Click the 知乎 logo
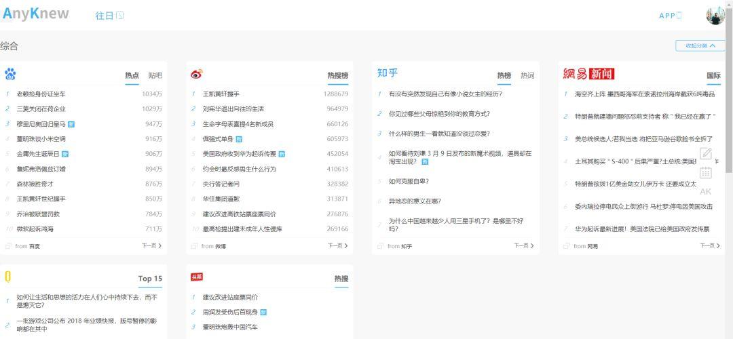The width and height of the screenshot is (733, 339). click(387, 73)
